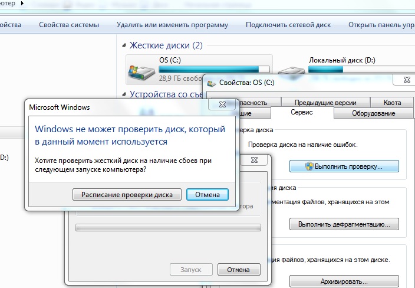Click the OS (C:) drive icon
The width and height of the screenshot is (415, 288).
point(141,73)
